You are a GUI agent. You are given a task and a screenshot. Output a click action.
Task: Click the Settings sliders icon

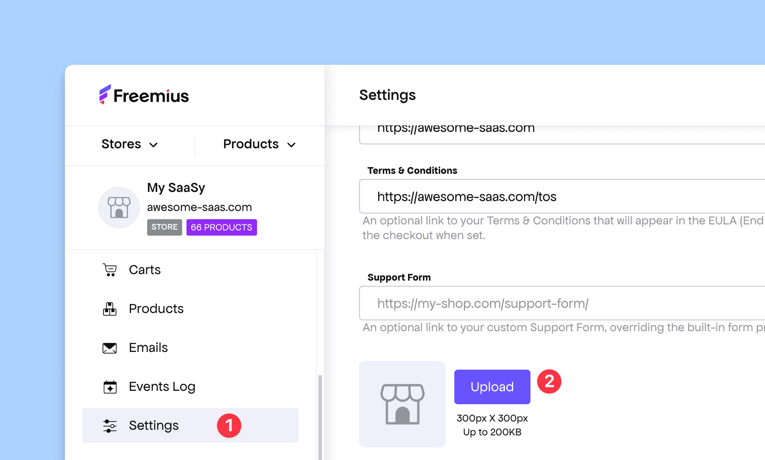[x=110, y=426]
